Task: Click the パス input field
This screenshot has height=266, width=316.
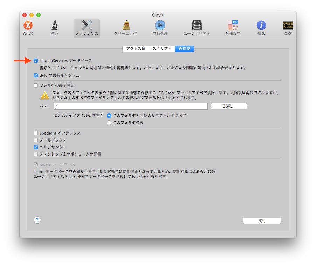Action: pos(131,106)
